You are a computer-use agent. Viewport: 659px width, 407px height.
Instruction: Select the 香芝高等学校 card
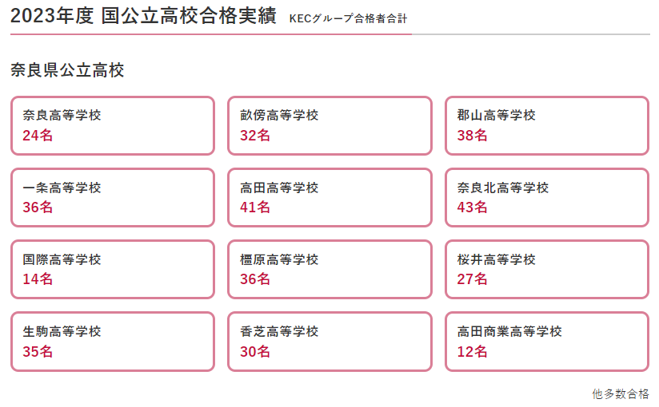pyautogui.click(x=330, y=342)
